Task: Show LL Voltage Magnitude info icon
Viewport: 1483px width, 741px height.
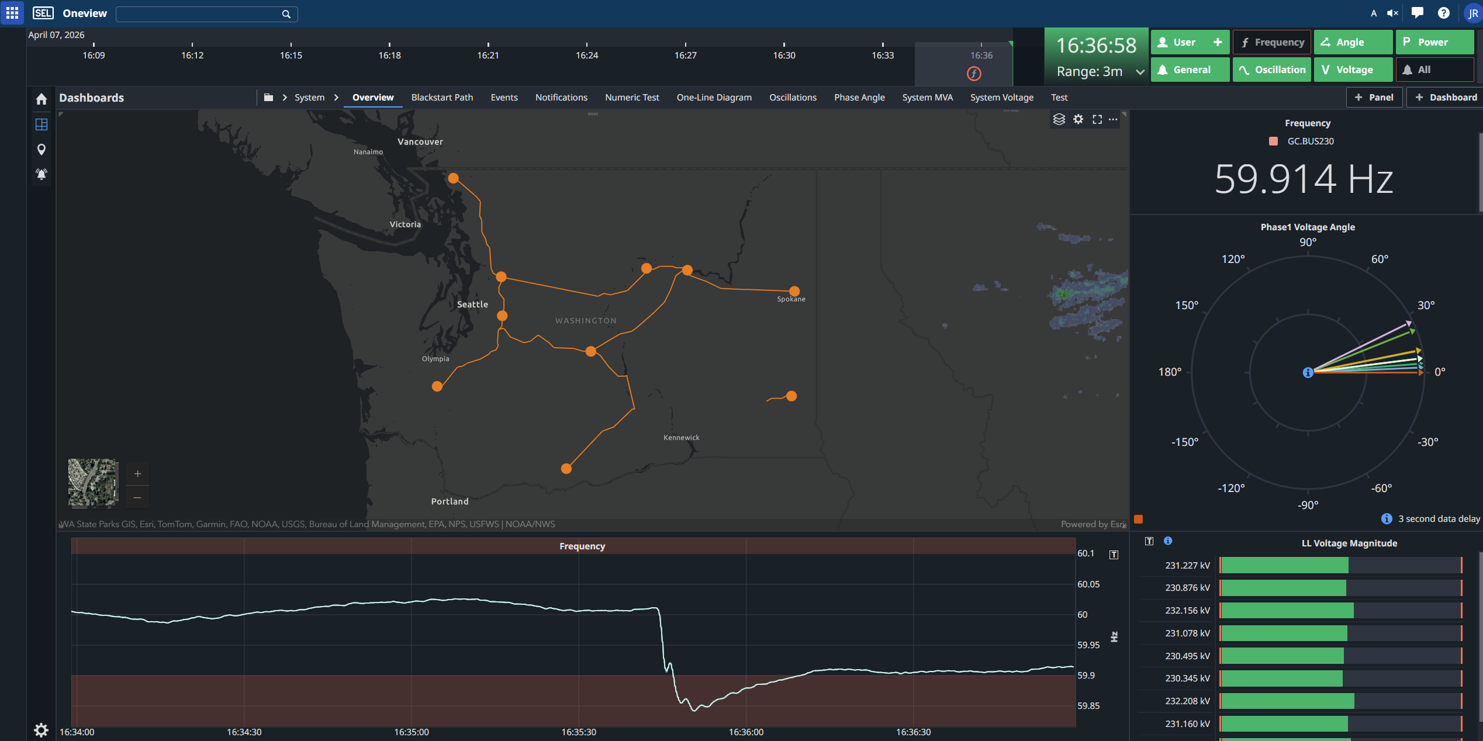Action: [x=1168, y=541]
